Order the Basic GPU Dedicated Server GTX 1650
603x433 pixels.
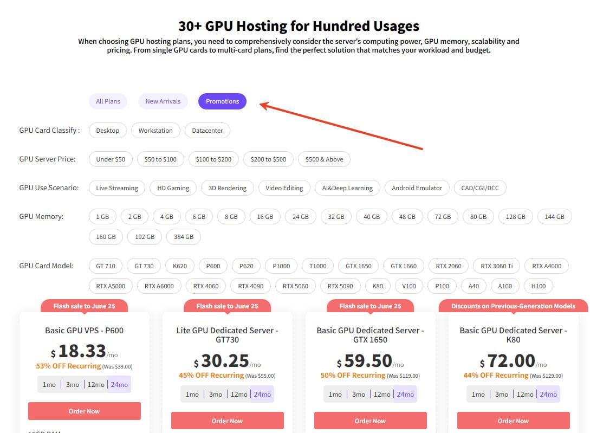(371, 421)
